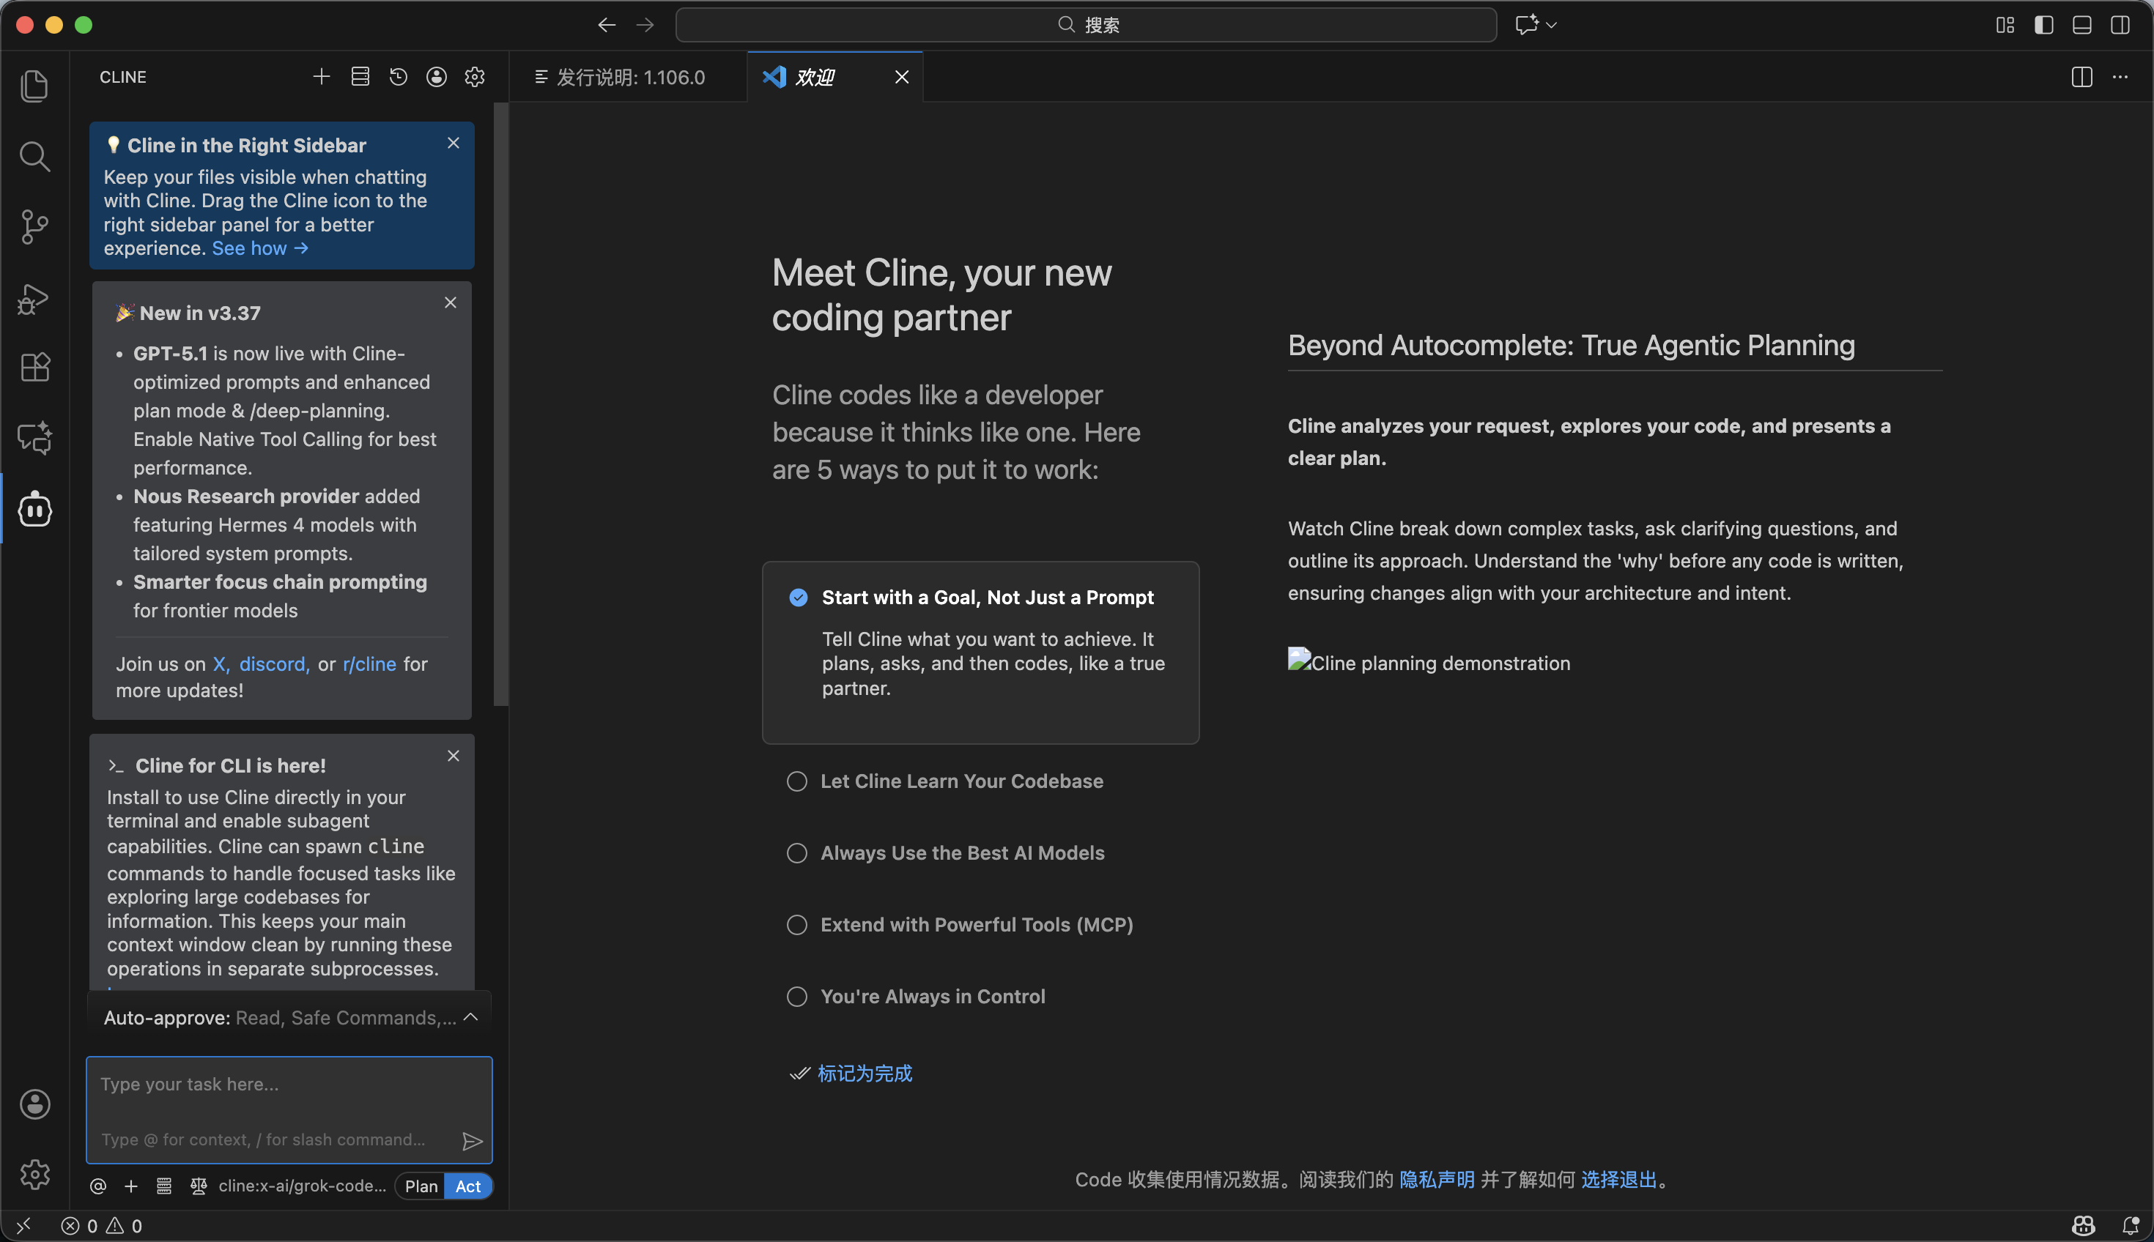Open Cline MCP servers panel icon
2154x1242 pixels.
(x=360, y=77)
